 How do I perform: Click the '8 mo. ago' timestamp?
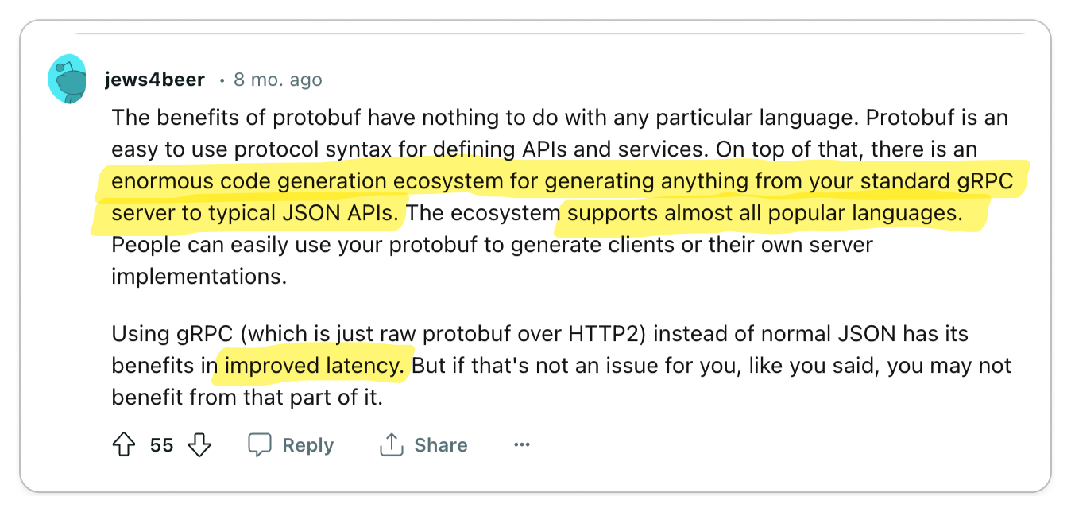[278, 80]
